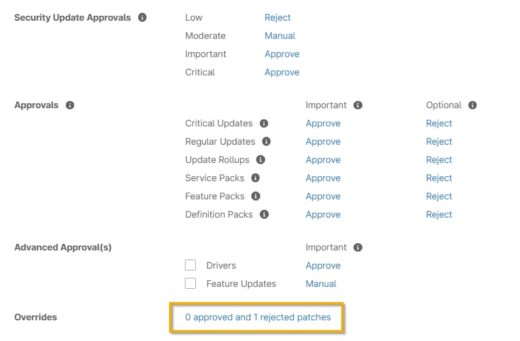Click Optional Reject for Service Packs
The height and width of the screenshot is (341, 520).
tap(439, 178)
